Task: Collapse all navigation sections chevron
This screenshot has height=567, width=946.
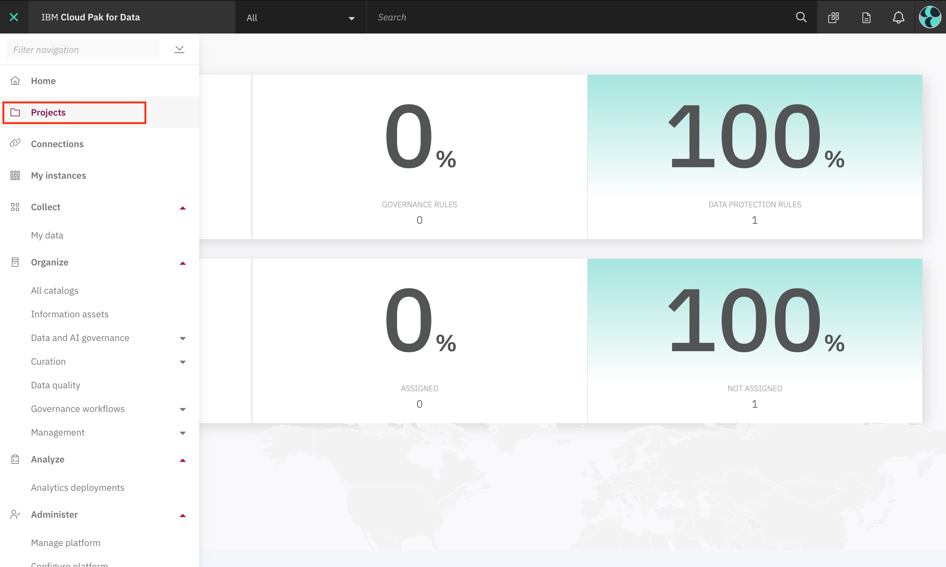Action: (x=179, y=49)
